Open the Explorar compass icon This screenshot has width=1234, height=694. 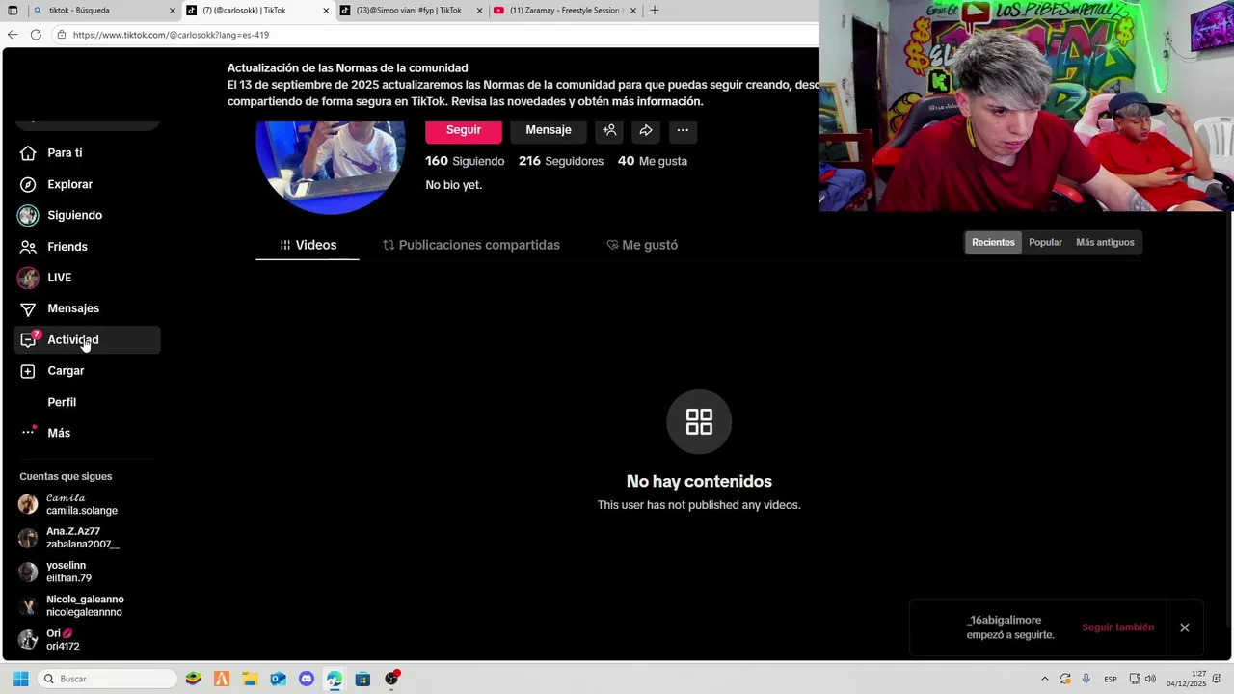28,184
